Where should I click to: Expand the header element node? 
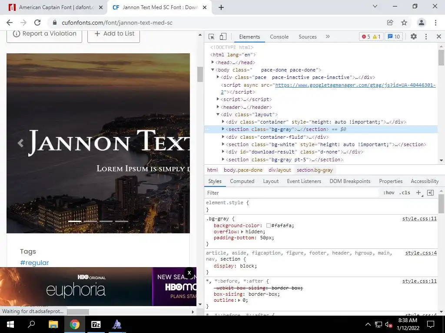coord(218,107)
